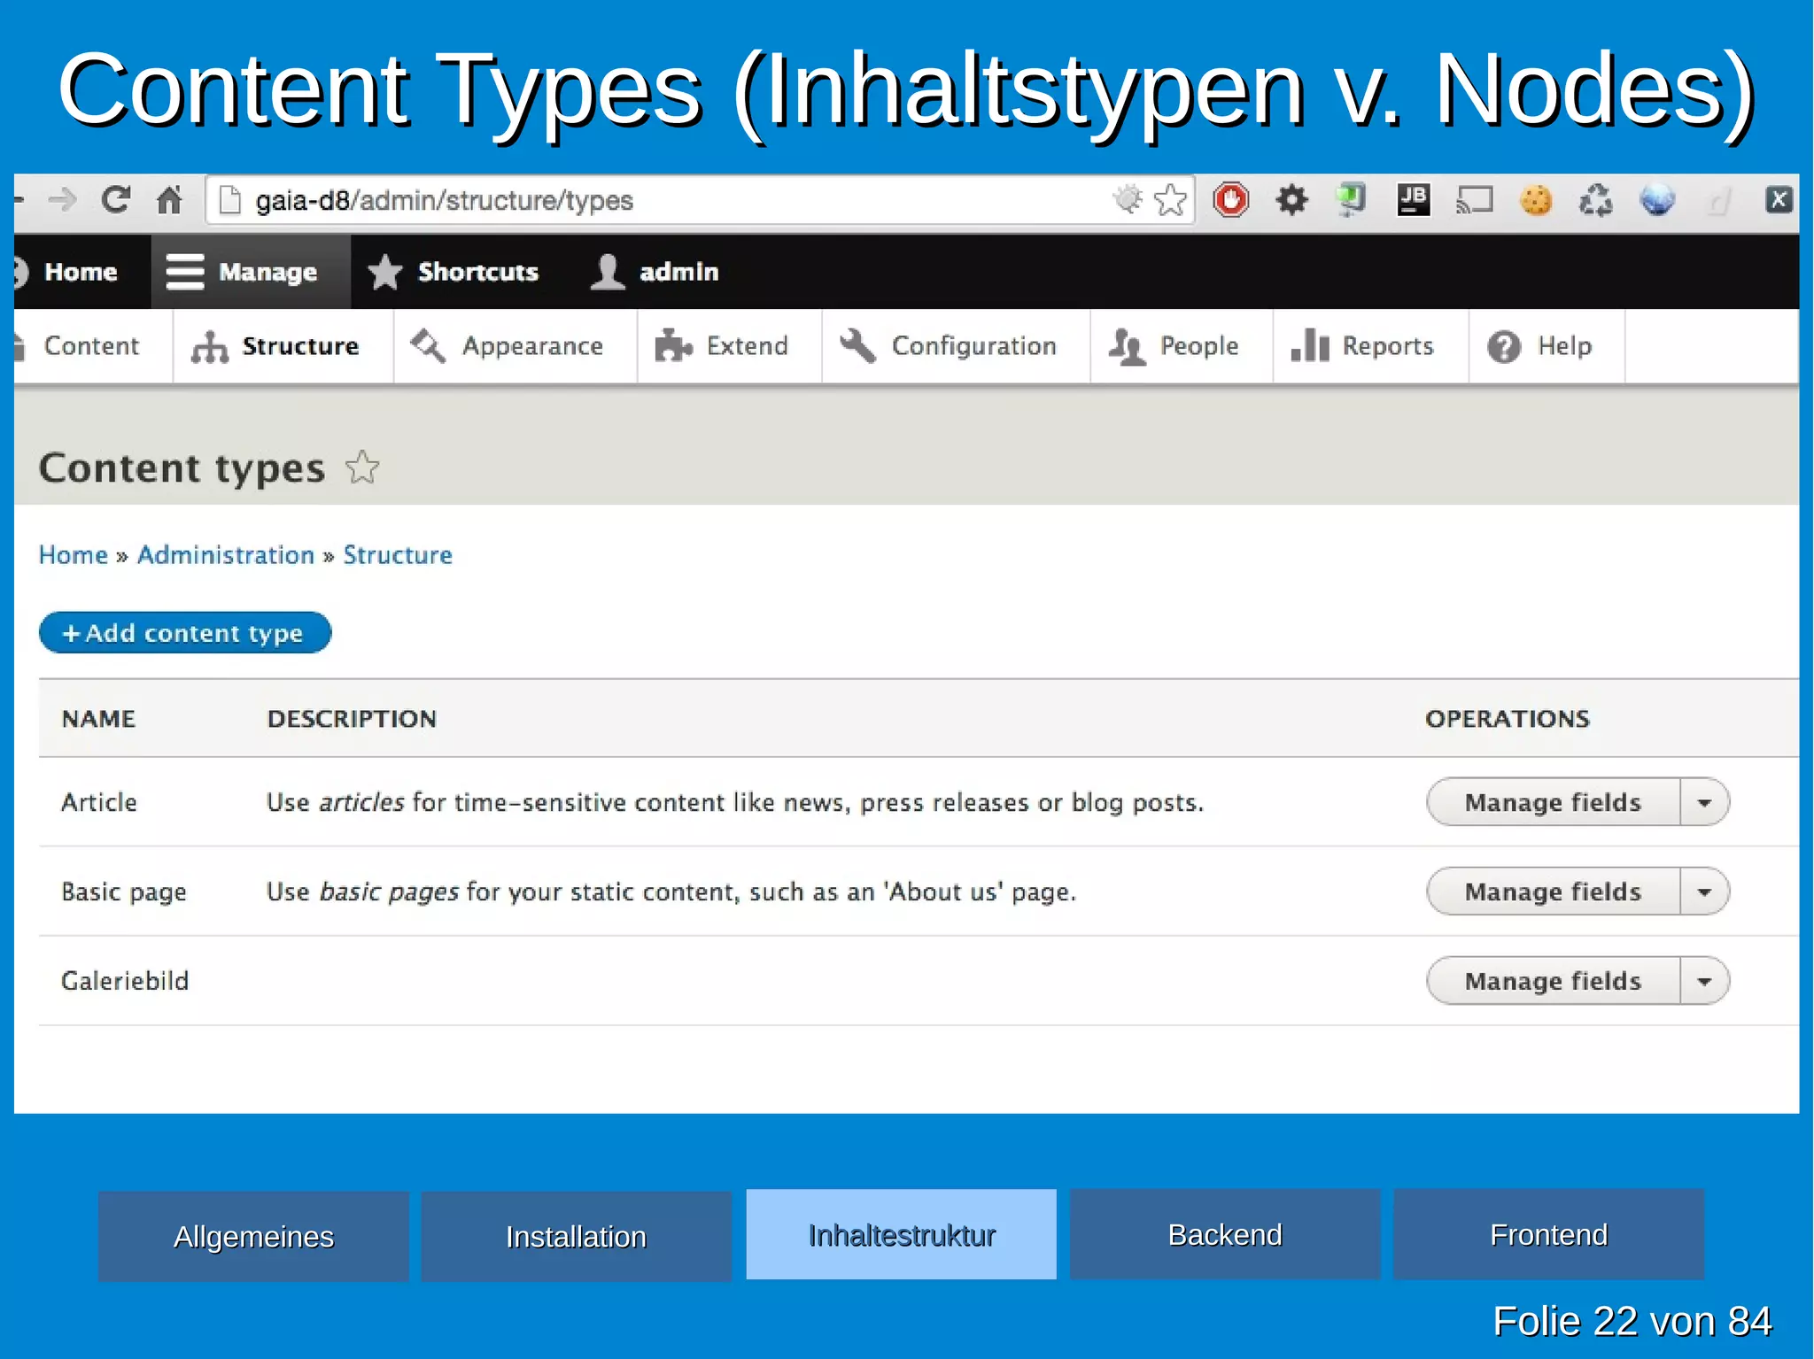Click Manage fields for Galeriebild
Viewport: 1814px width, 1359px height.
(1553, 981)
